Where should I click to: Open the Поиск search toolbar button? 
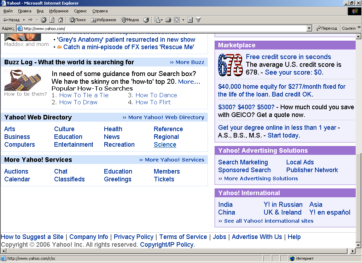click(78, 20)
